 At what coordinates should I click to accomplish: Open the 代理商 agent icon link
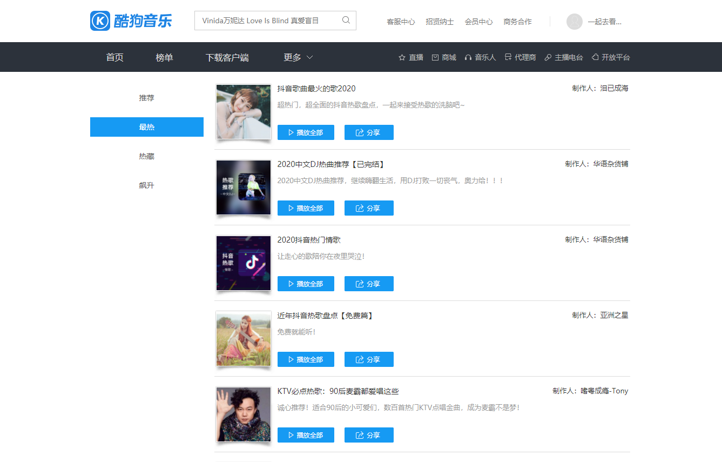[x=508, y=57]
